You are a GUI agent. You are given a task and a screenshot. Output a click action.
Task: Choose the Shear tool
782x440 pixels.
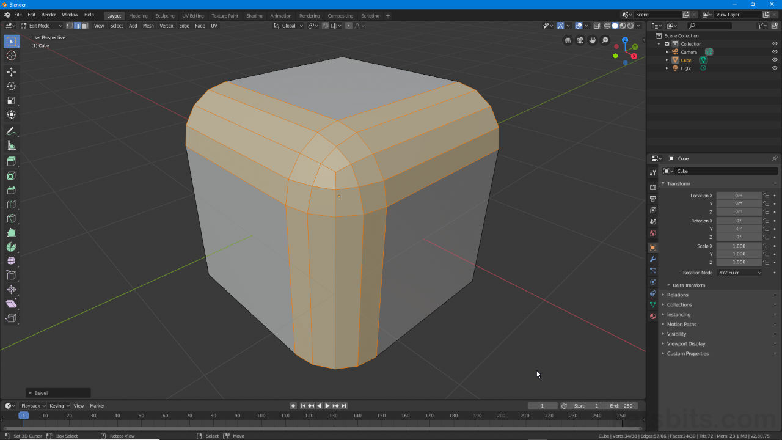(12, 304)
